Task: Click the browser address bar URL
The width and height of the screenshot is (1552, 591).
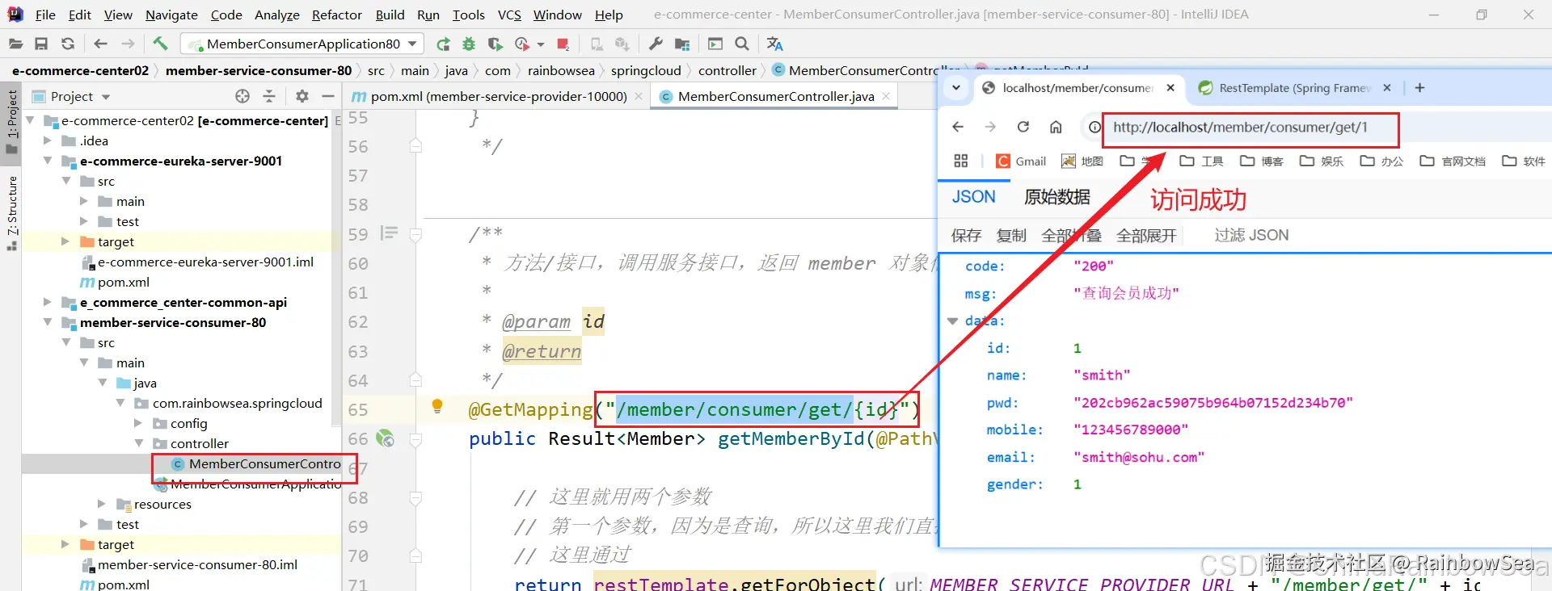Action: click(1240, 128)
